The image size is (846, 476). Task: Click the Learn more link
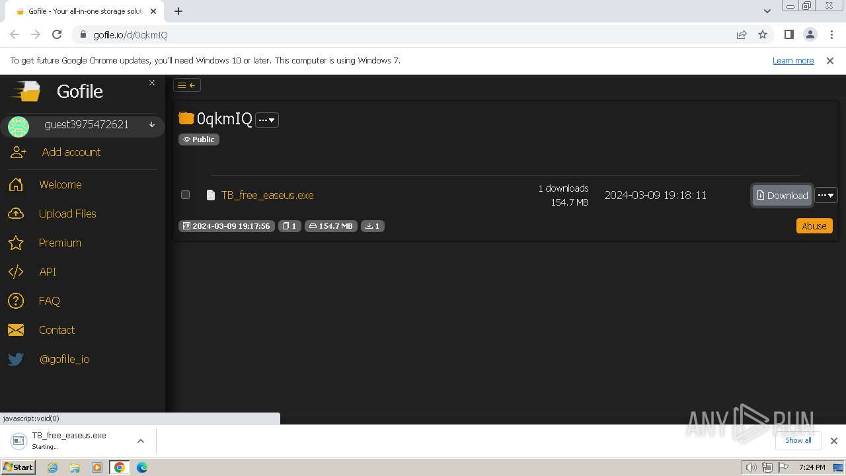coord(793,61)
